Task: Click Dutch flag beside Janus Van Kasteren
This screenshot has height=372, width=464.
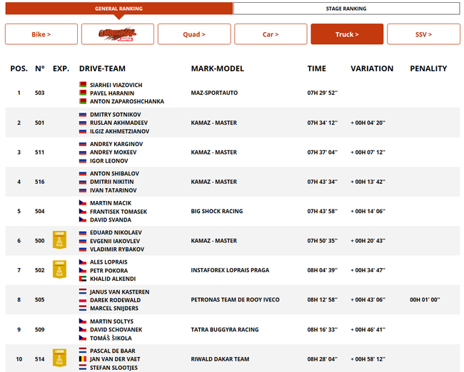Action: [x=83, y=291]
